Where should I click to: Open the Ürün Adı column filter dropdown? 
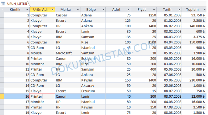(x=53, y=10)
